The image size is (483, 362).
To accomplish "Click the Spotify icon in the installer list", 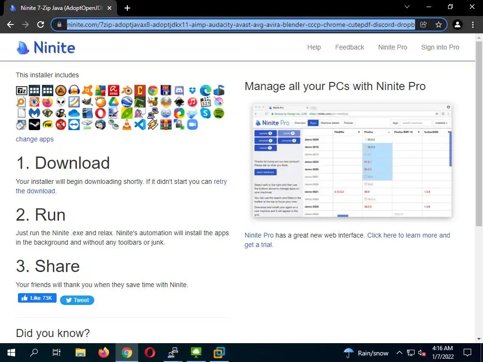I will click(219, 113).
